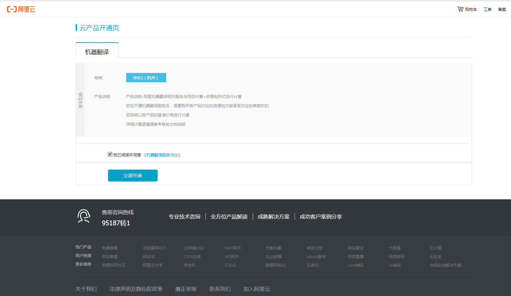Choose region 华东1（杭州）
This screenshot has width=511, height=296.
(146, 78)
